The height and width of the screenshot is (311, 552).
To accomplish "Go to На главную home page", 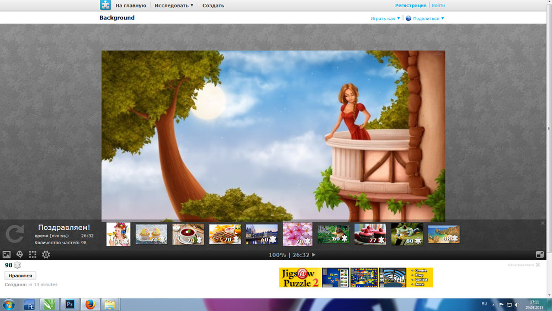I will 130,6.
